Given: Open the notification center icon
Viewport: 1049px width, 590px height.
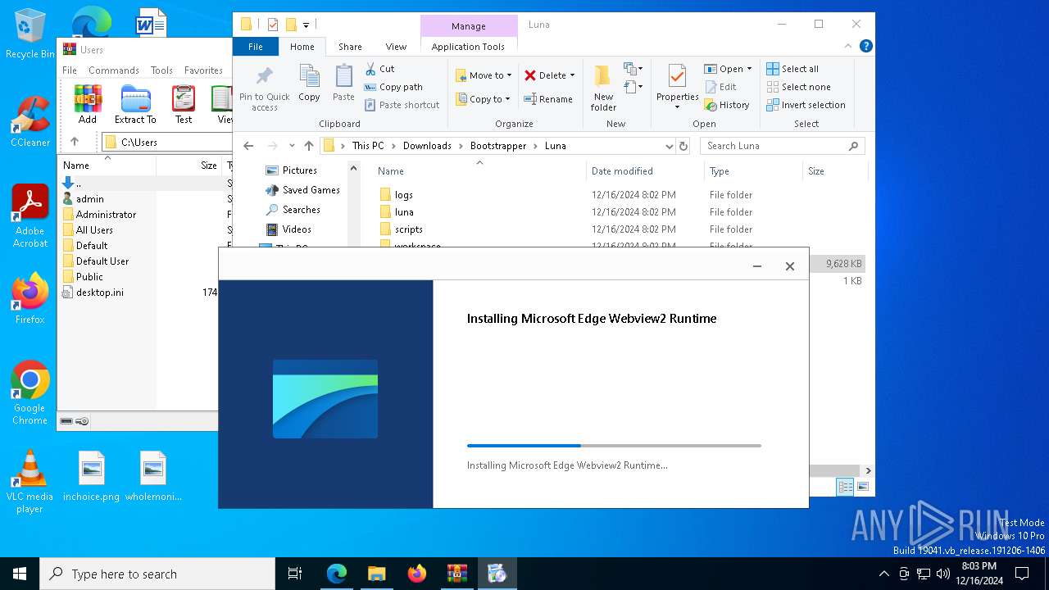Looking at the screenshot, I should 1022,574.
